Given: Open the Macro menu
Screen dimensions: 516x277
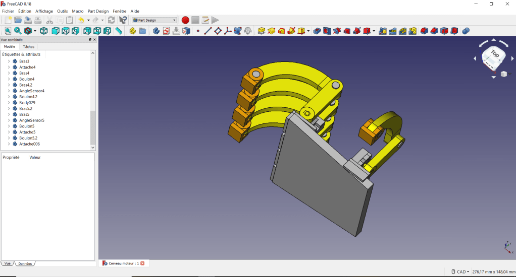Looking at the screenshot, I should pos(78,11).
